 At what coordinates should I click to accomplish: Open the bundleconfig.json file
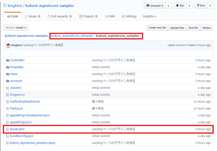[x=22, y=136]
